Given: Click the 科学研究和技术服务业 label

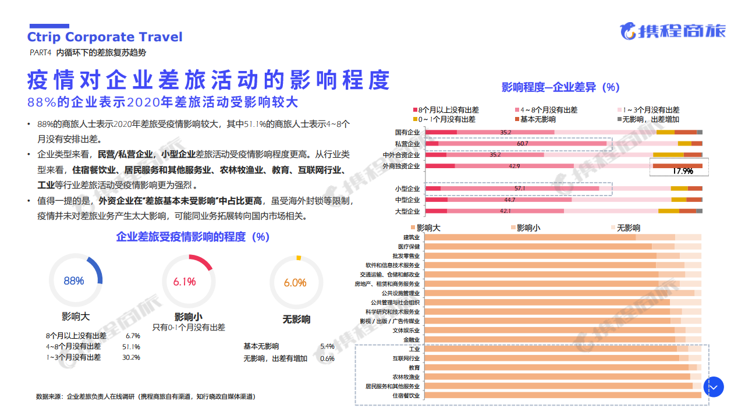Looking at the screenshot, I should 393,312.
